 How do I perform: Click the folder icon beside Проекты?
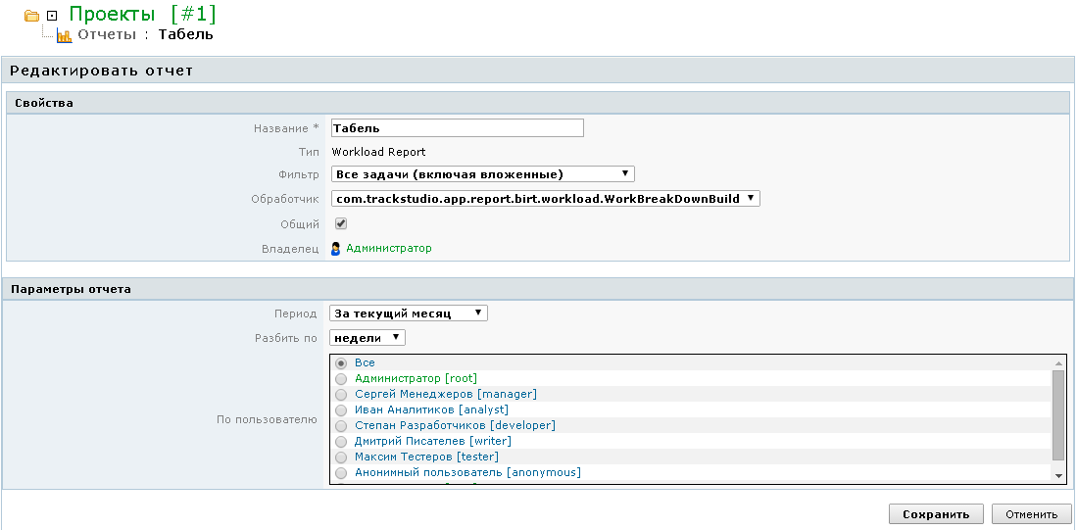click(32, 16)
